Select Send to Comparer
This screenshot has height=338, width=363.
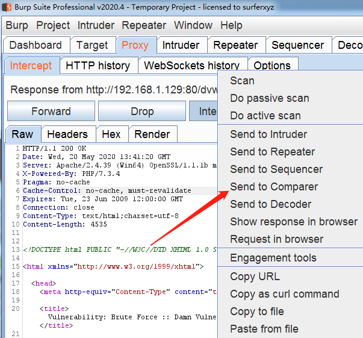(291, 187)
